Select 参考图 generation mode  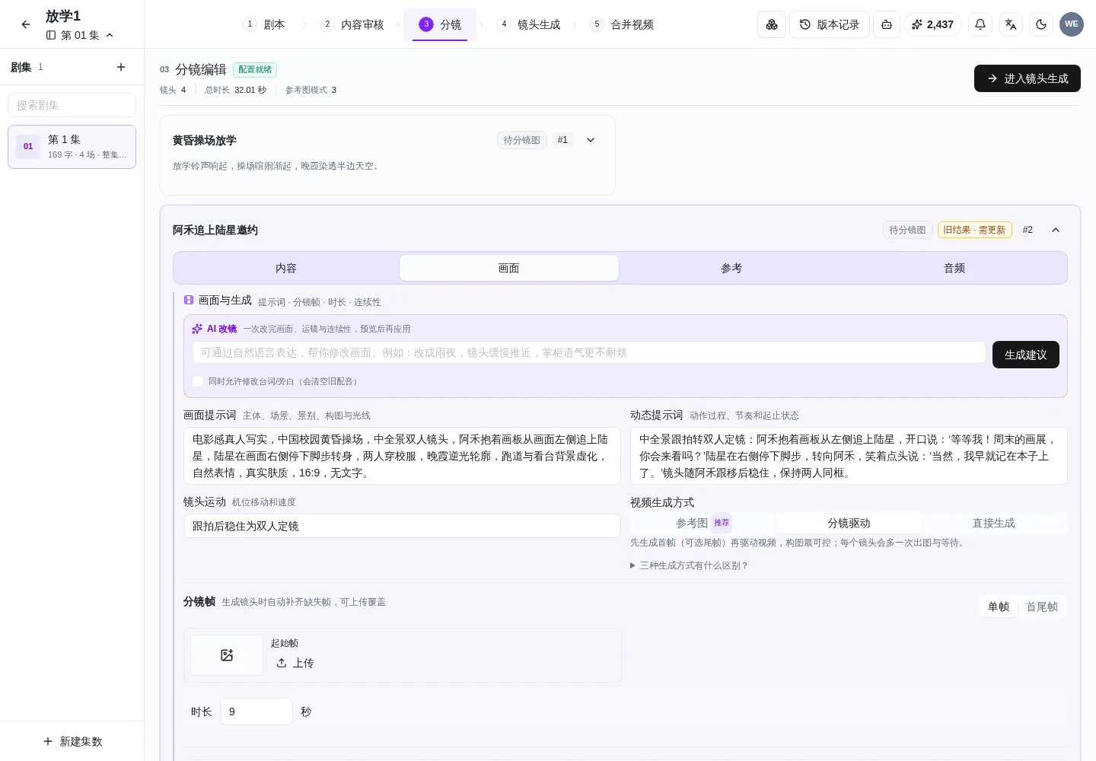point(703,523)
